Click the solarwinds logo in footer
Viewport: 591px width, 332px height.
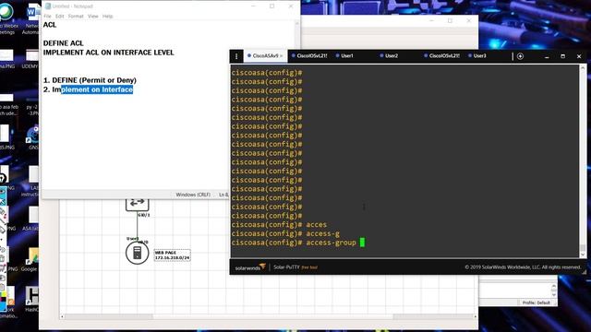pos(250,267)
